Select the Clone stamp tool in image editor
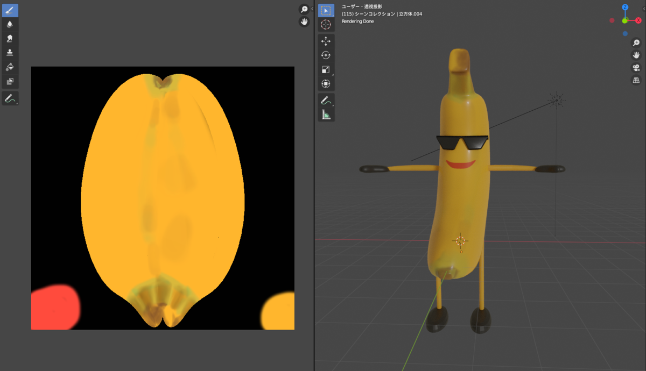 (x=10, y=53)
